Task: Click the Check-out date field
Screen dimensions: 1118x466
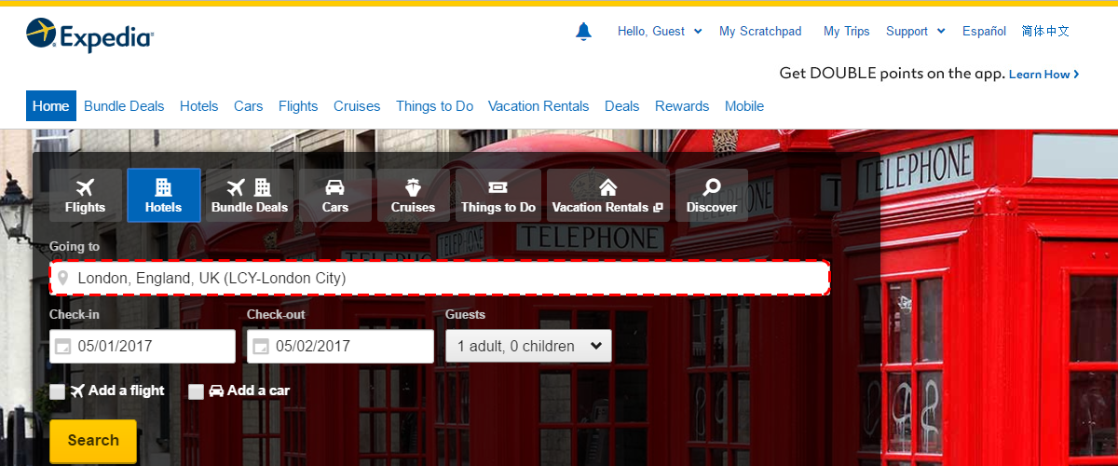Action: pos(340,346)
